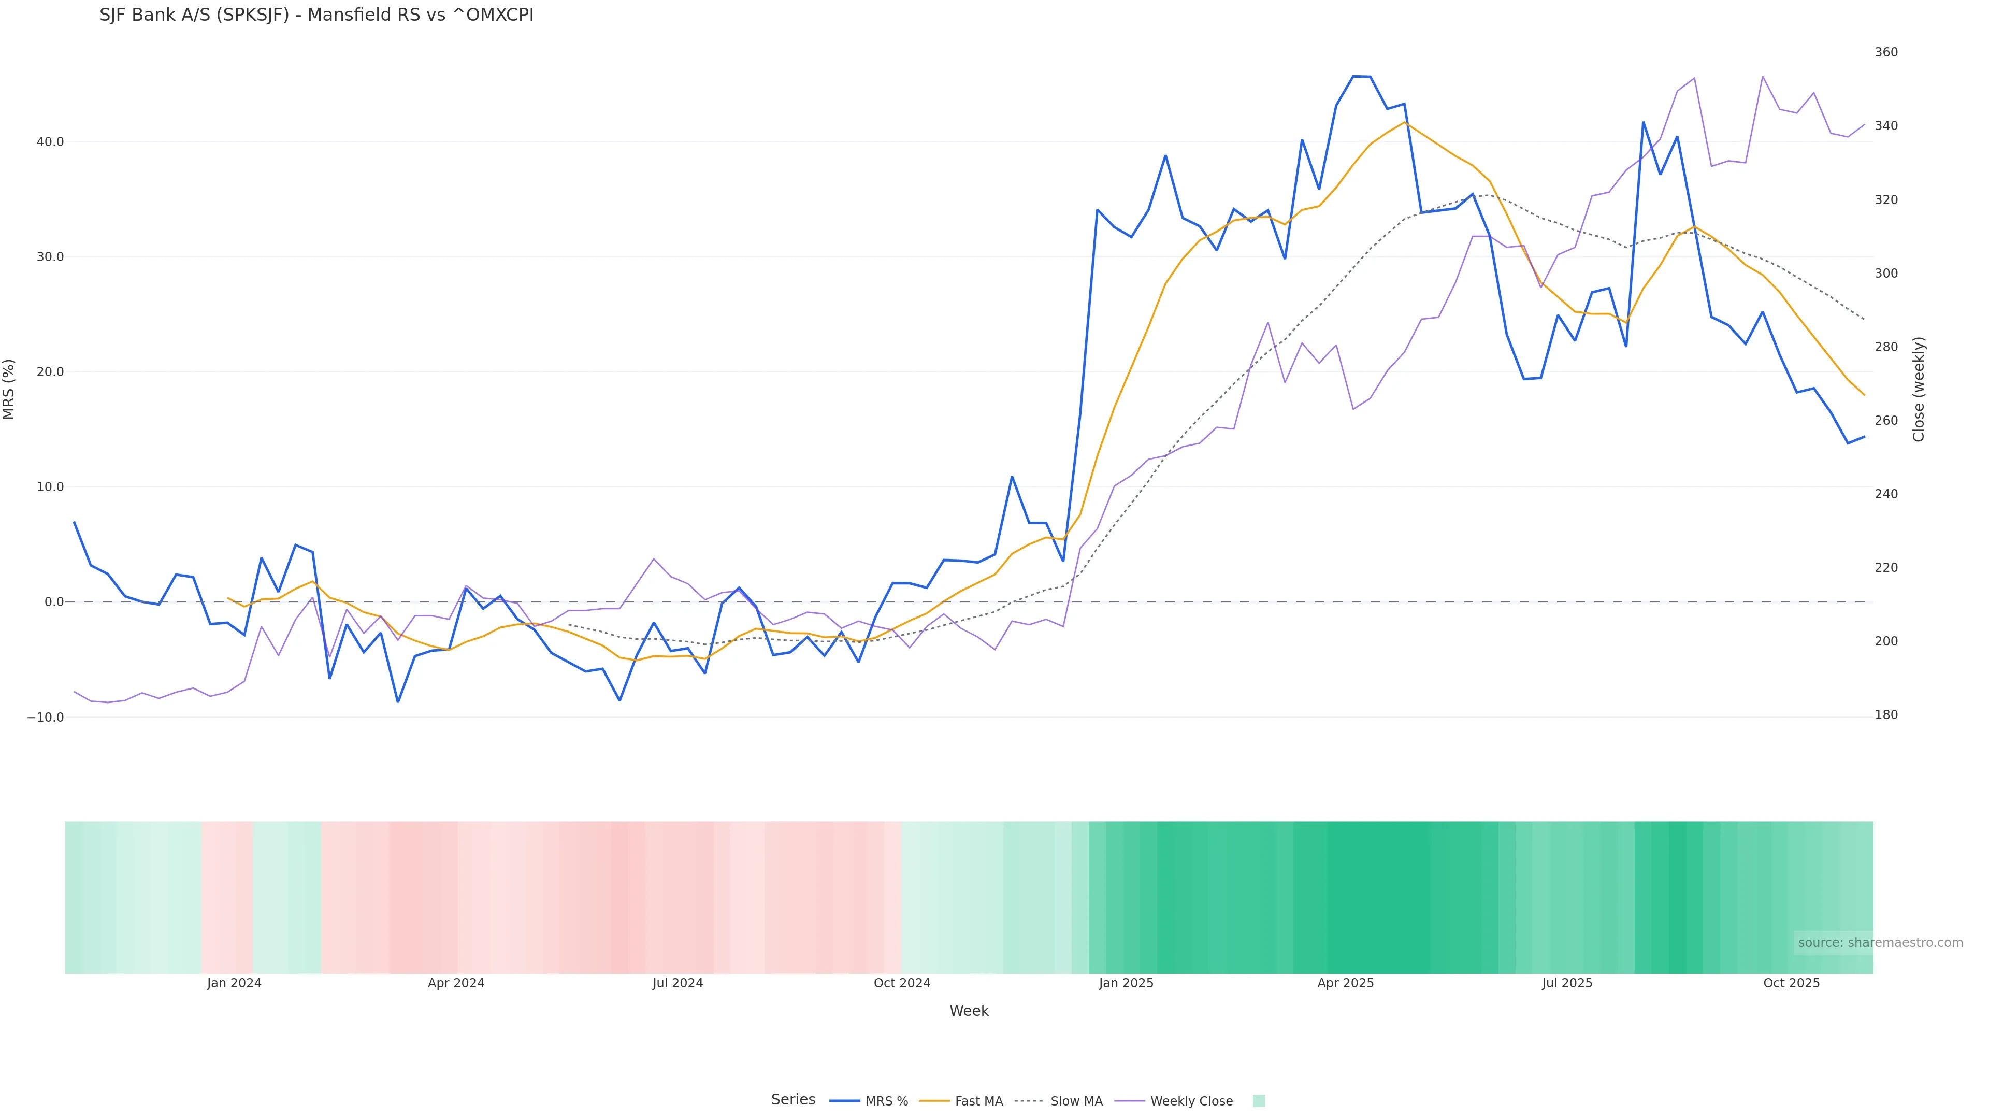Image resolution: width=1989 pixels, height=1119 pixels.
Task: Click the chart title SJF Bank A/S
Action: pos(316,16)
